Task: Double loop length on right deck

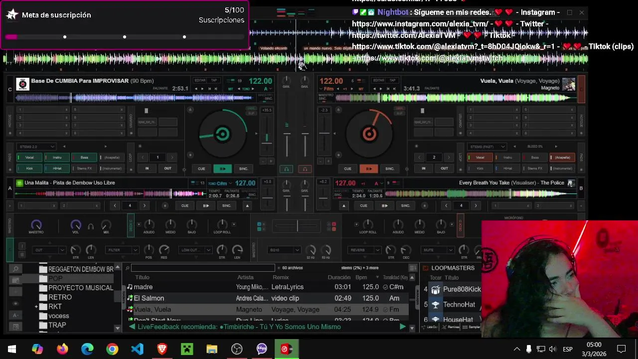Action: pyautogui.click(x=448, y=158)
